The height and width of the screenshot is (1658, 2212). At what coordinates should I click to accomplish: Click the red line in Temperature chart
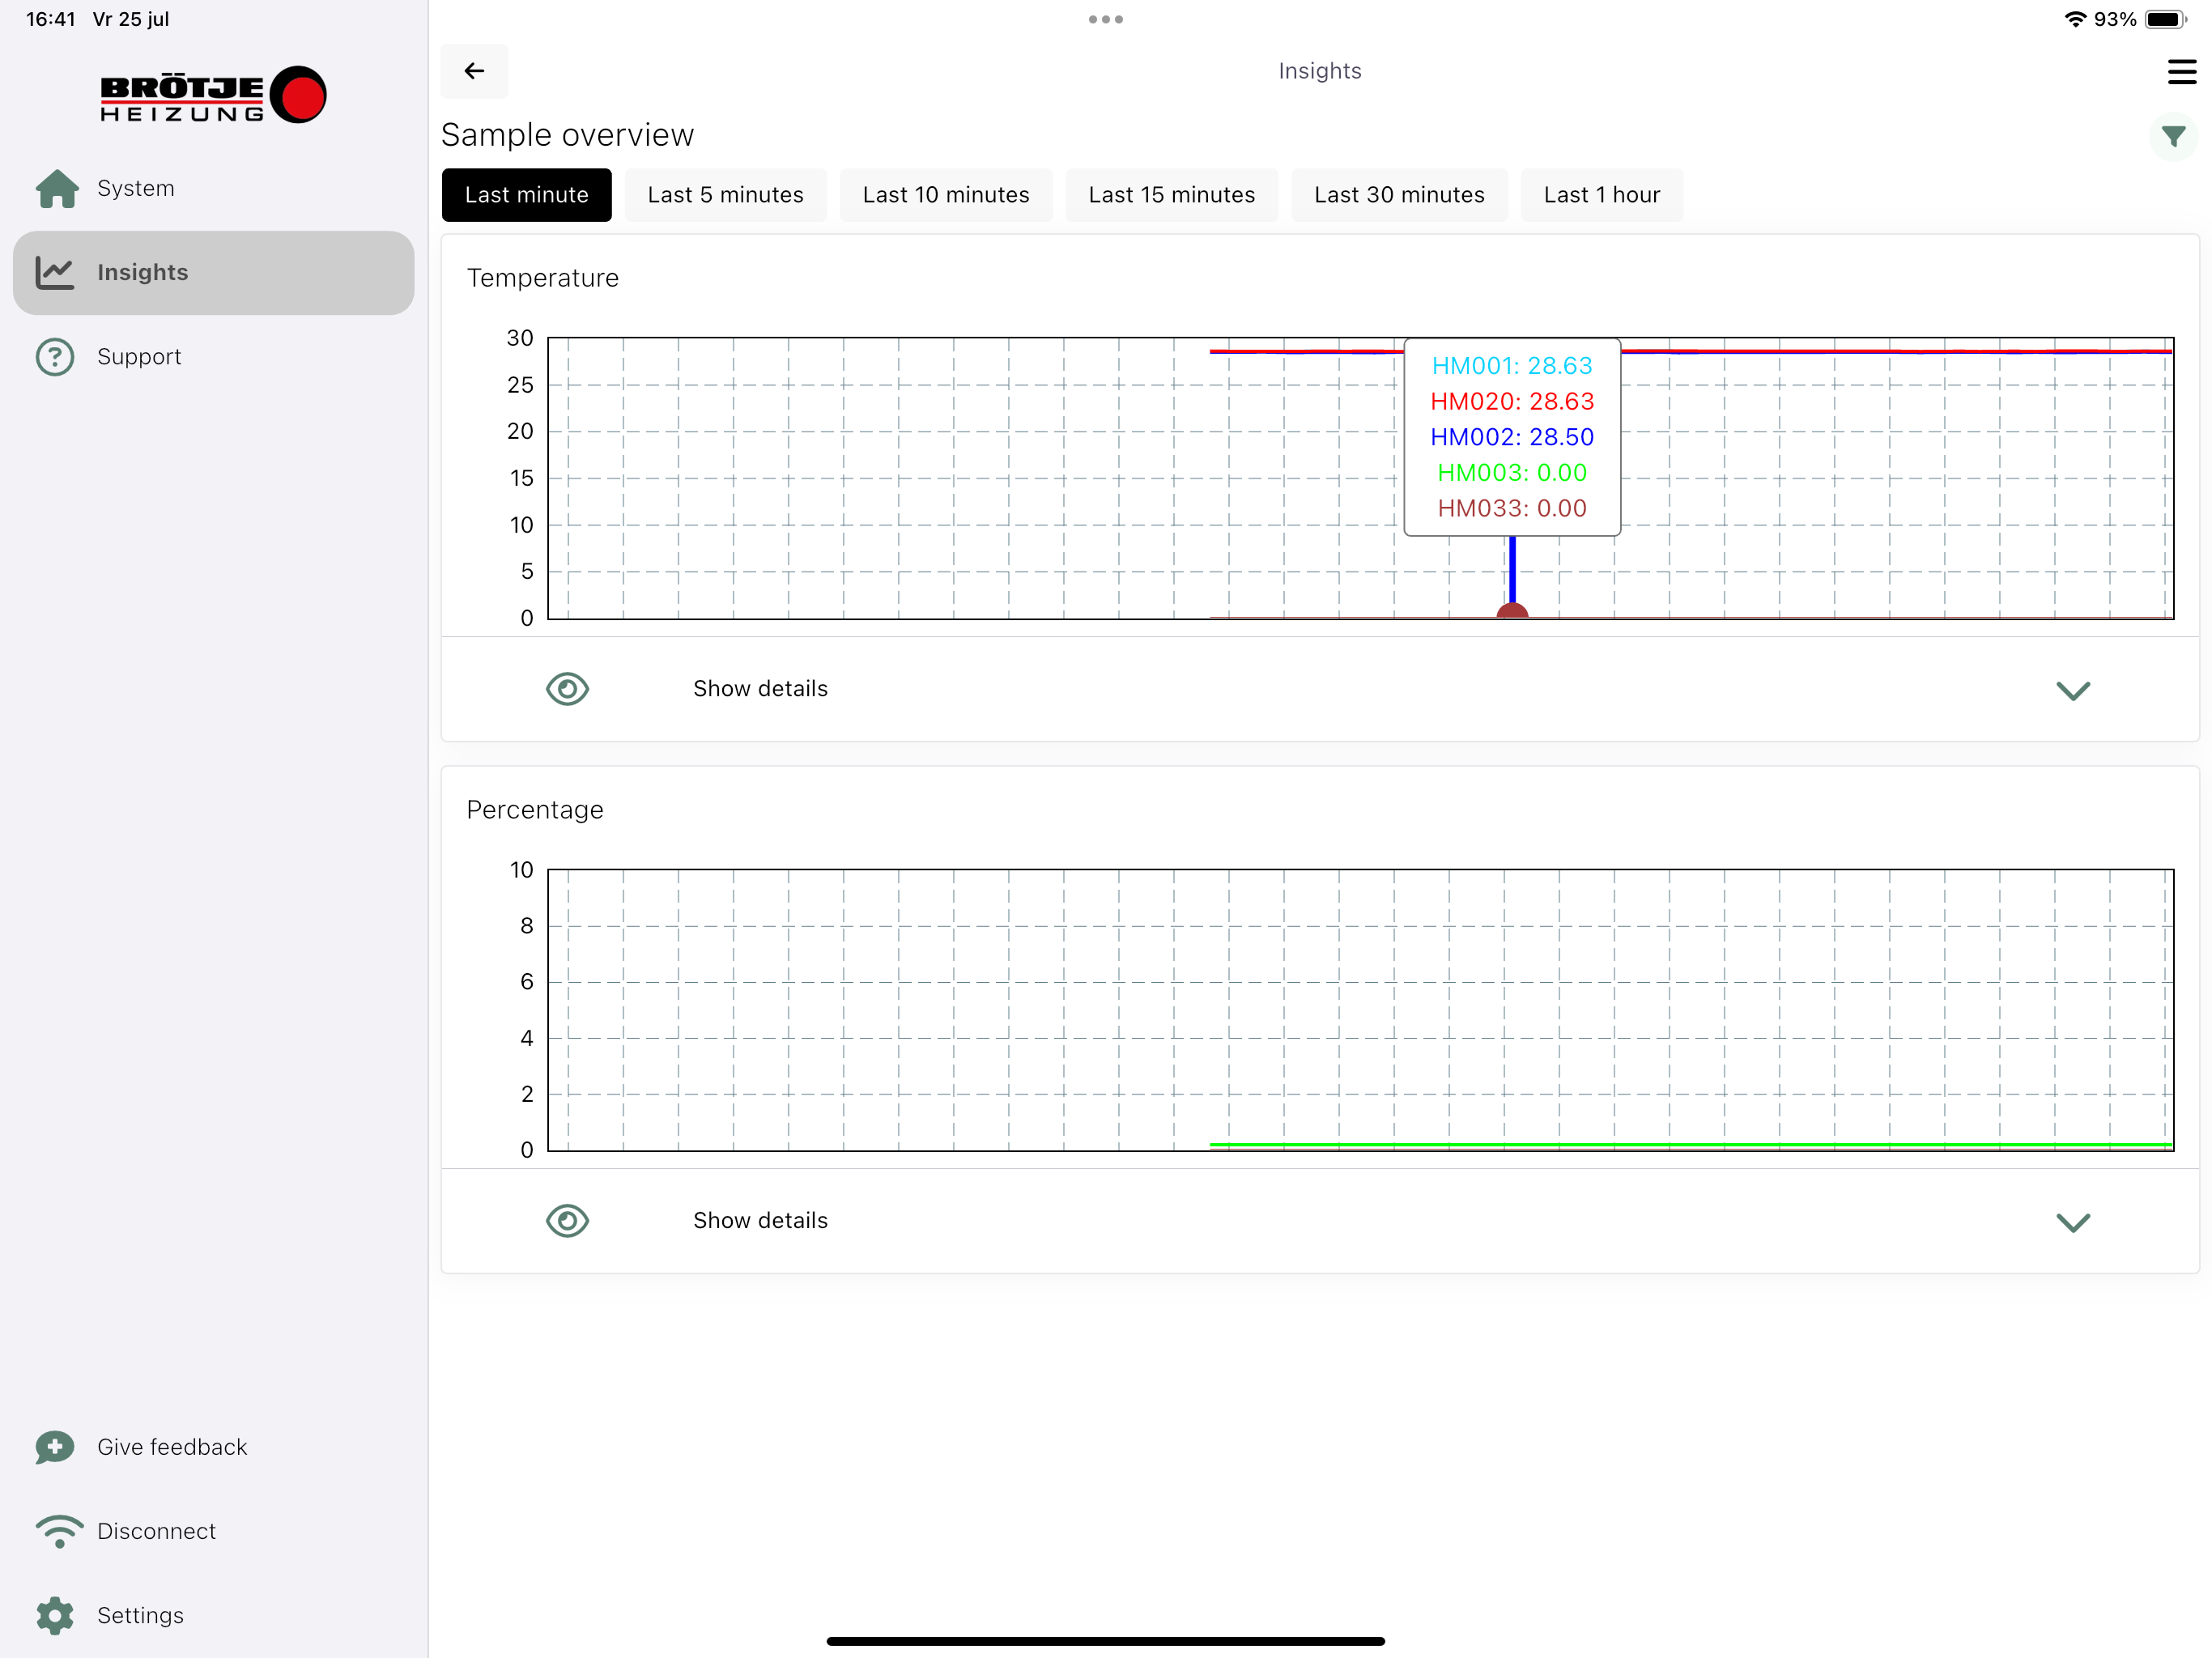tap(1896, 352)
